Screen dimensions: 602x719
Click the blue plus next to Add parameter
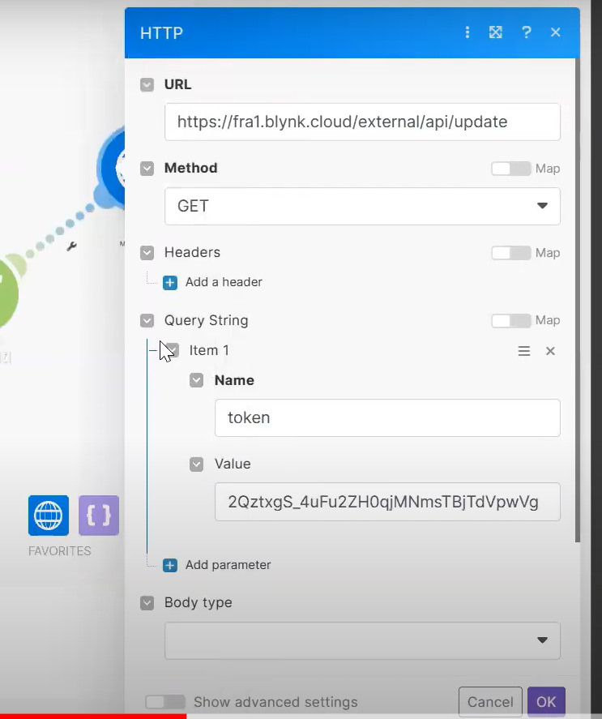click(170, 565)
